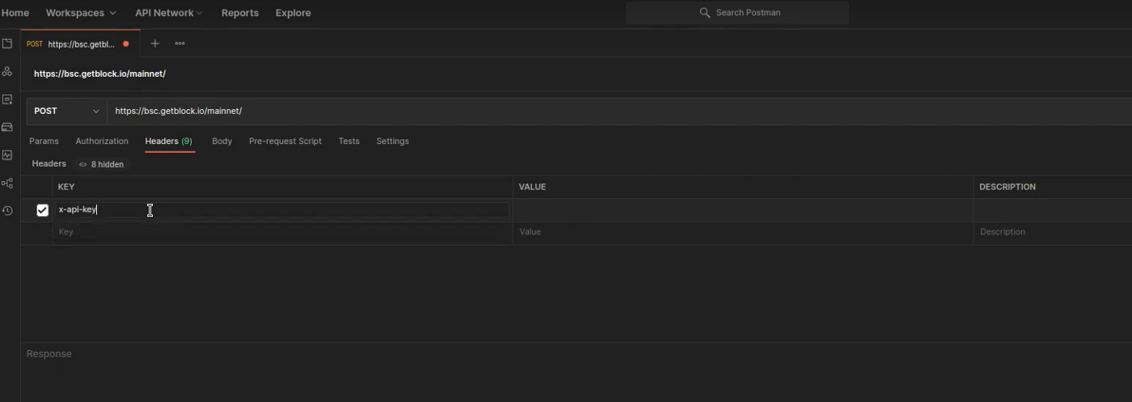Click the empty Key placeholder field

pos(282,232)
